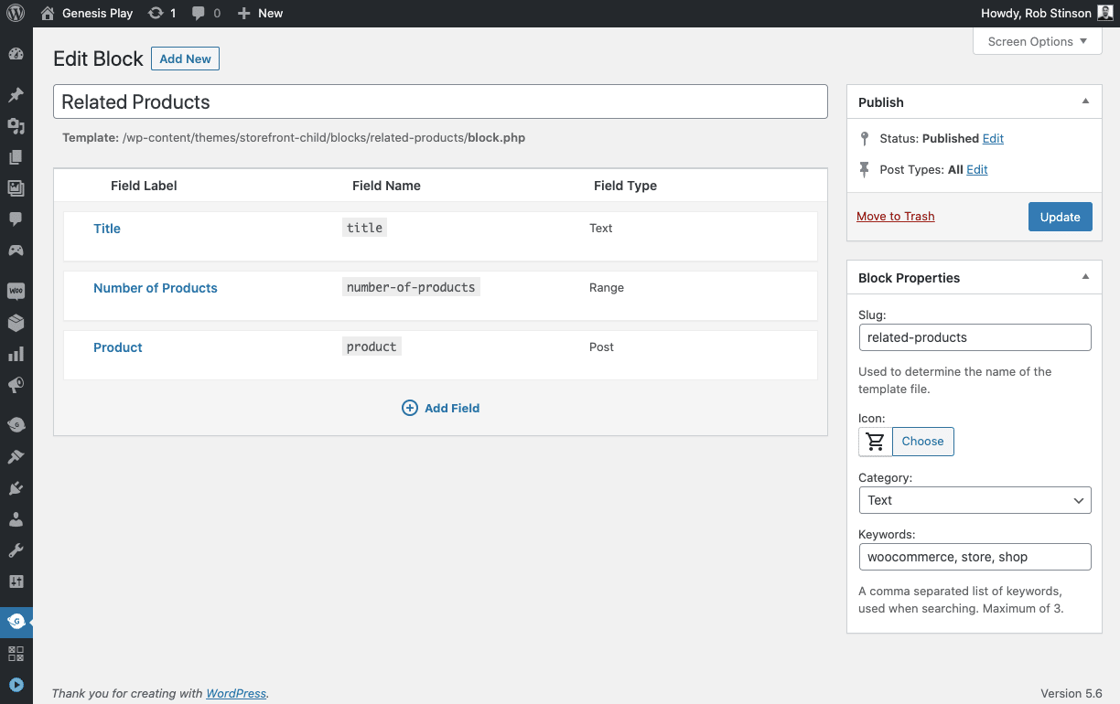
Task: Open the Comments speech-bubble icon
Action: pos(16,219)
